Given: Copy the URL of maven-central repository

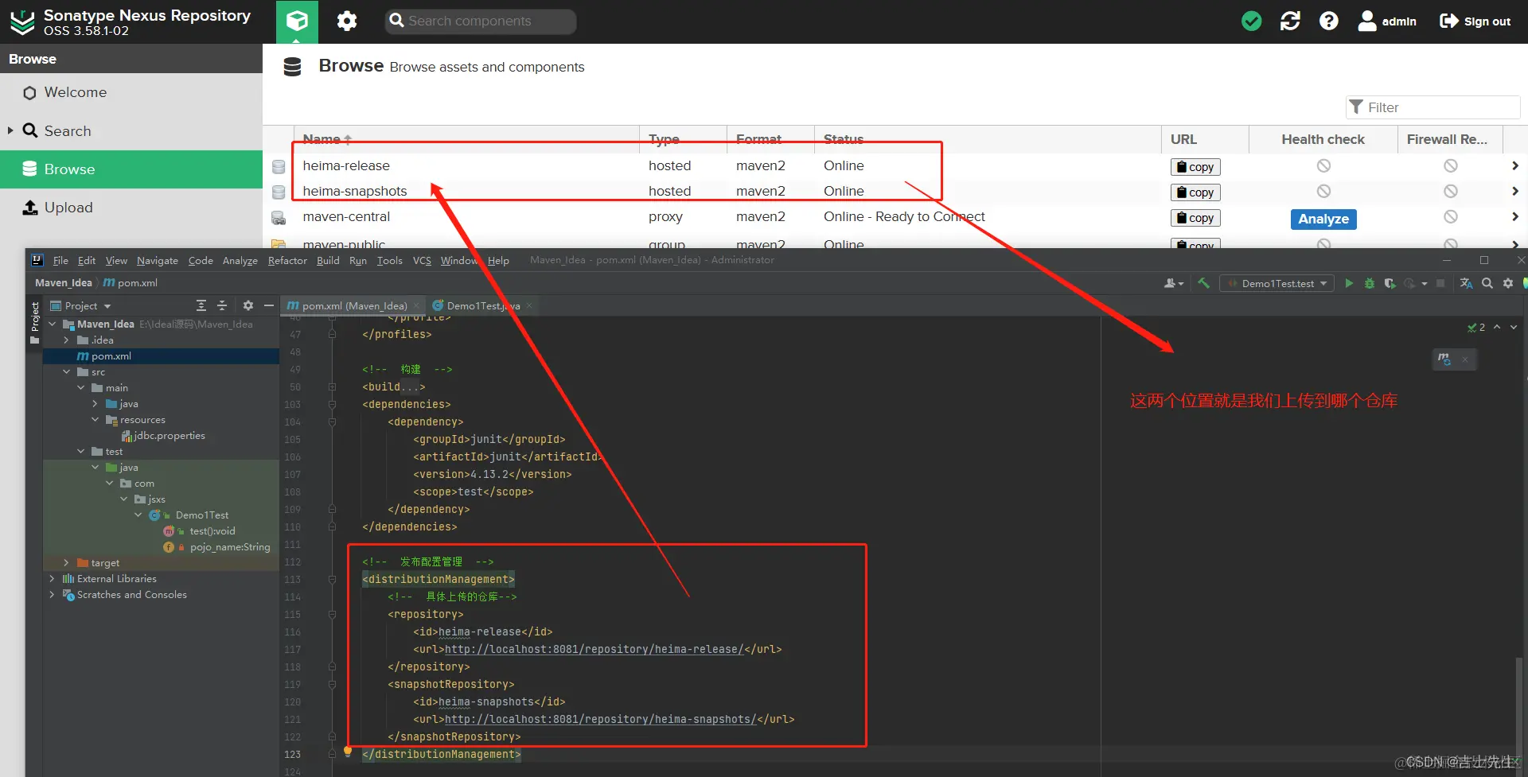Looking at the screenshot, I should (x=1195, y=218).
